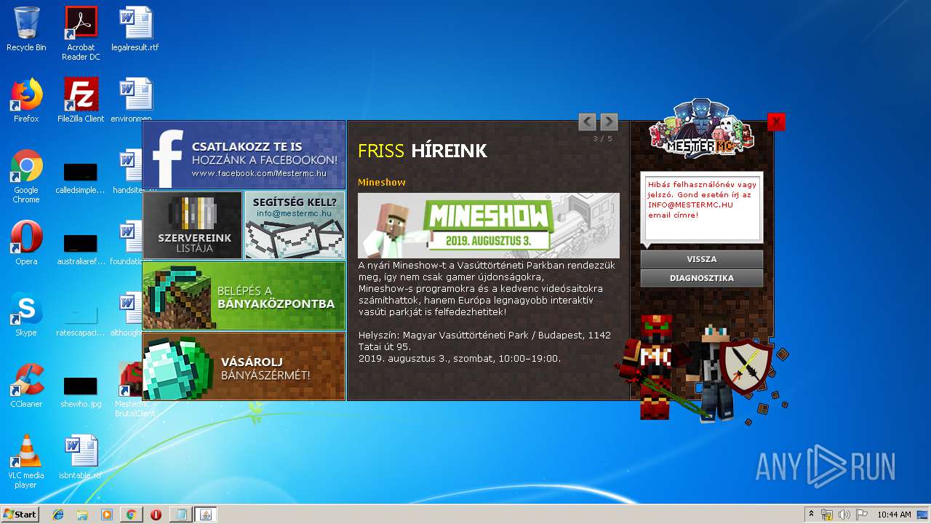This screenshot has height=524, width=931.
Task: Open Acrobat Reader DC shortcut
Action: [x=81, y=33]
